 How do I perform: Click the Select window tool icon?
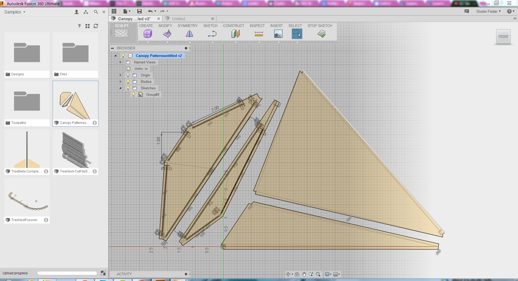point(297,34)
